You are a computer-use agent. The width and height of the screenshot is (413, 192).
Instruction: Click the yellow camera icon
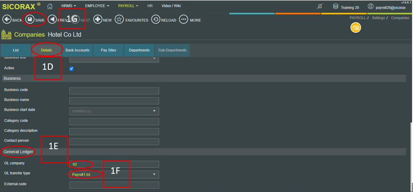point(355,28)
